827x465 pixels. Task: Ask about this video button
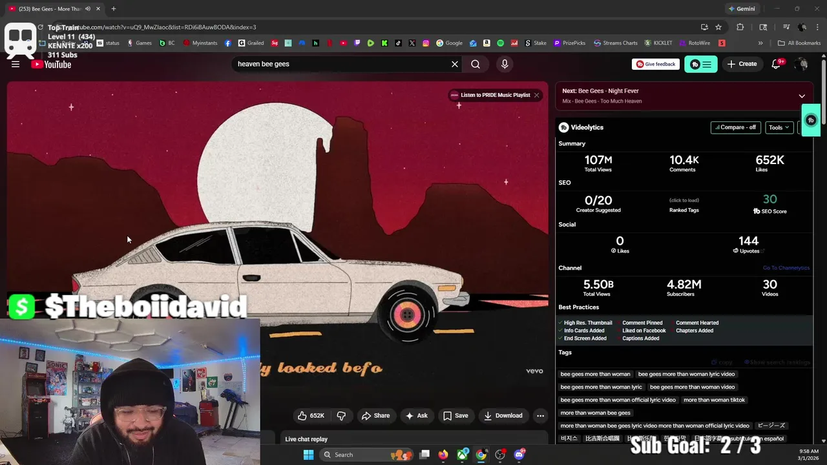[x=416, y=415]
